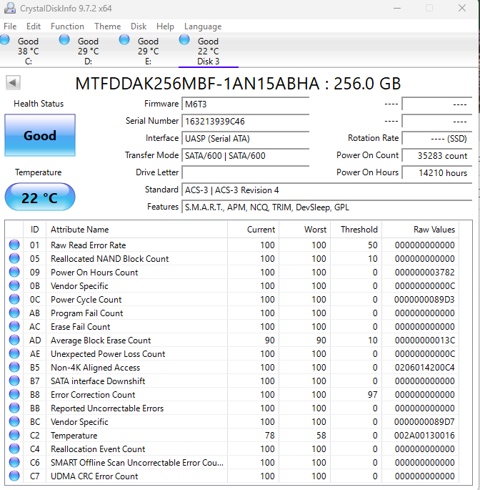
Task: Click the 'Vendor Specific' name in row BC
Action: (79, 422)
